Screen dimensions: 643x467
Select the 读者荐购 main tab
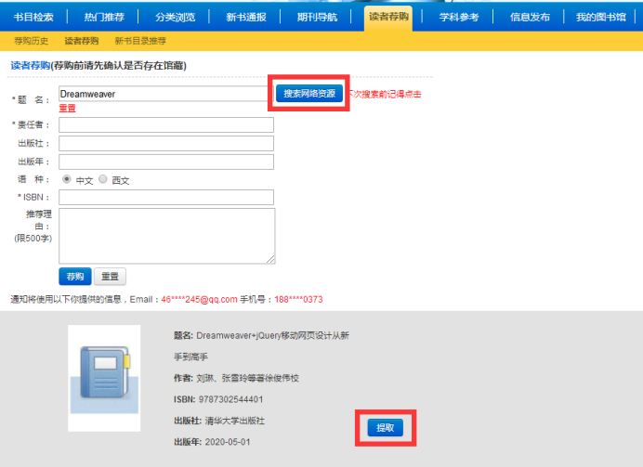tap(387, 17)
